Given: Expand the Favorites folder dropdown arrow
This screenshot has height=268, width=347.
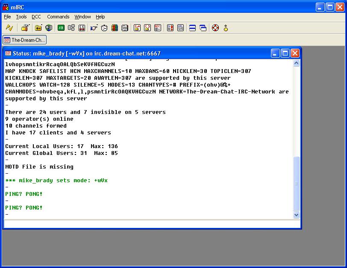Looking at the screenshot, I should (x=41, y=25).
